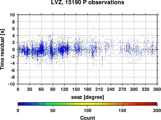Click the x-axis tick label 360
The height and width of the screenshot is (120, 161).
point(157,89)
